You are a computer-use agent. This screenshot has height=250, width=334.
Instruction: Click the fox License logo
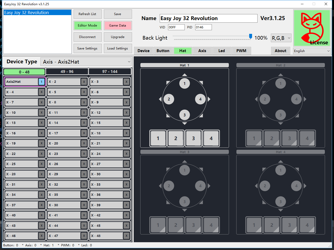312,28
